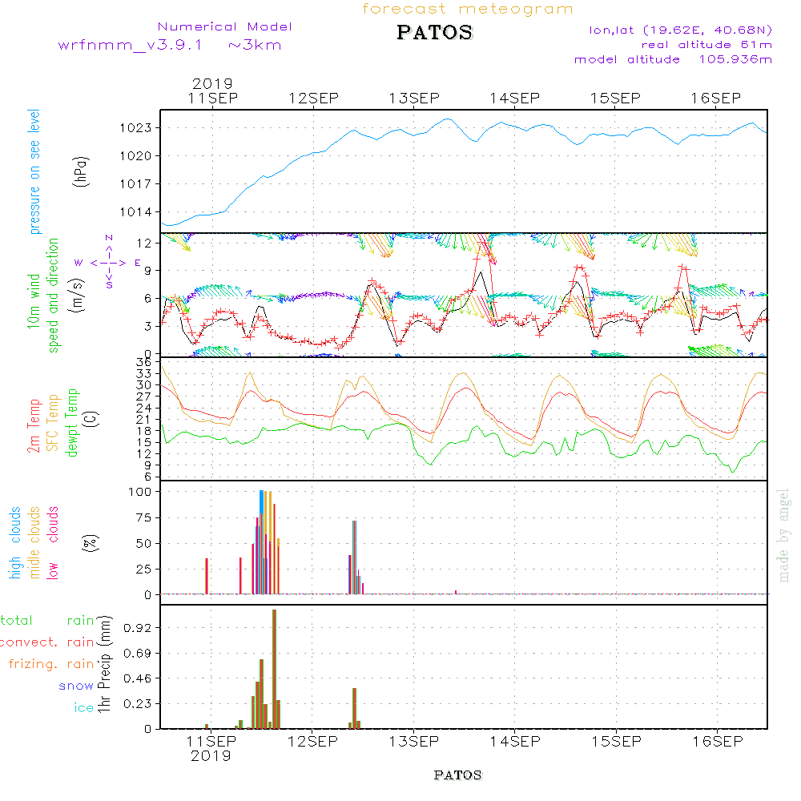Select the 15SEP date below the precipitation chart
Viewport: 801px width, 801px height.
tap(616, 741)
